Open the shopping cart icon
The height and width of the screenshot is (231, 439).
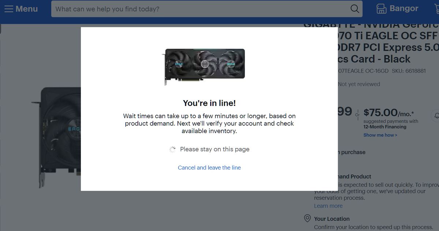(436, 9)
